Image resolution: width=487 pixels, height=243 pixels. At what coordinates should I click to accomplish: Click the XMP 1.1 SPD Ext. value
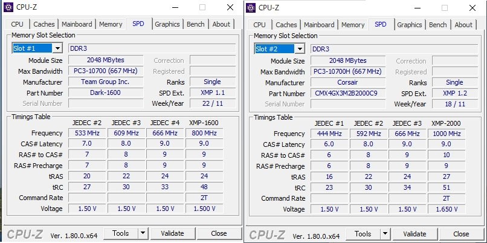pos(213,92)
